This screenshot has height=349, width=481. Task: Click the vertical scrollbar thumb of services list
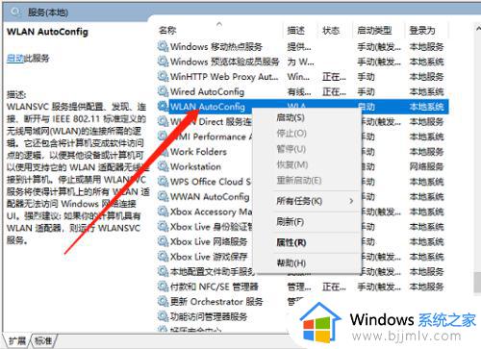(x=477, y=282)
